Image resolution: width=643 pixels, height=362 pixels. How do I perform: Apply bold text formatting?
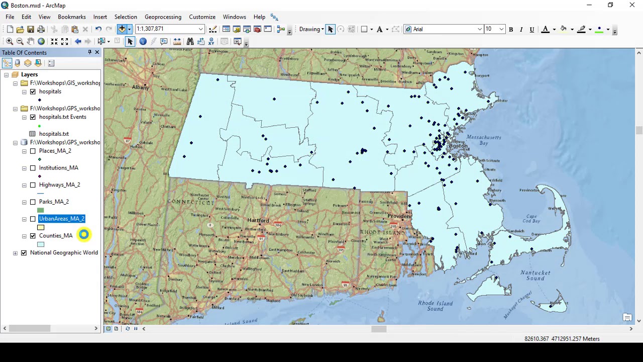click(511, 29)
